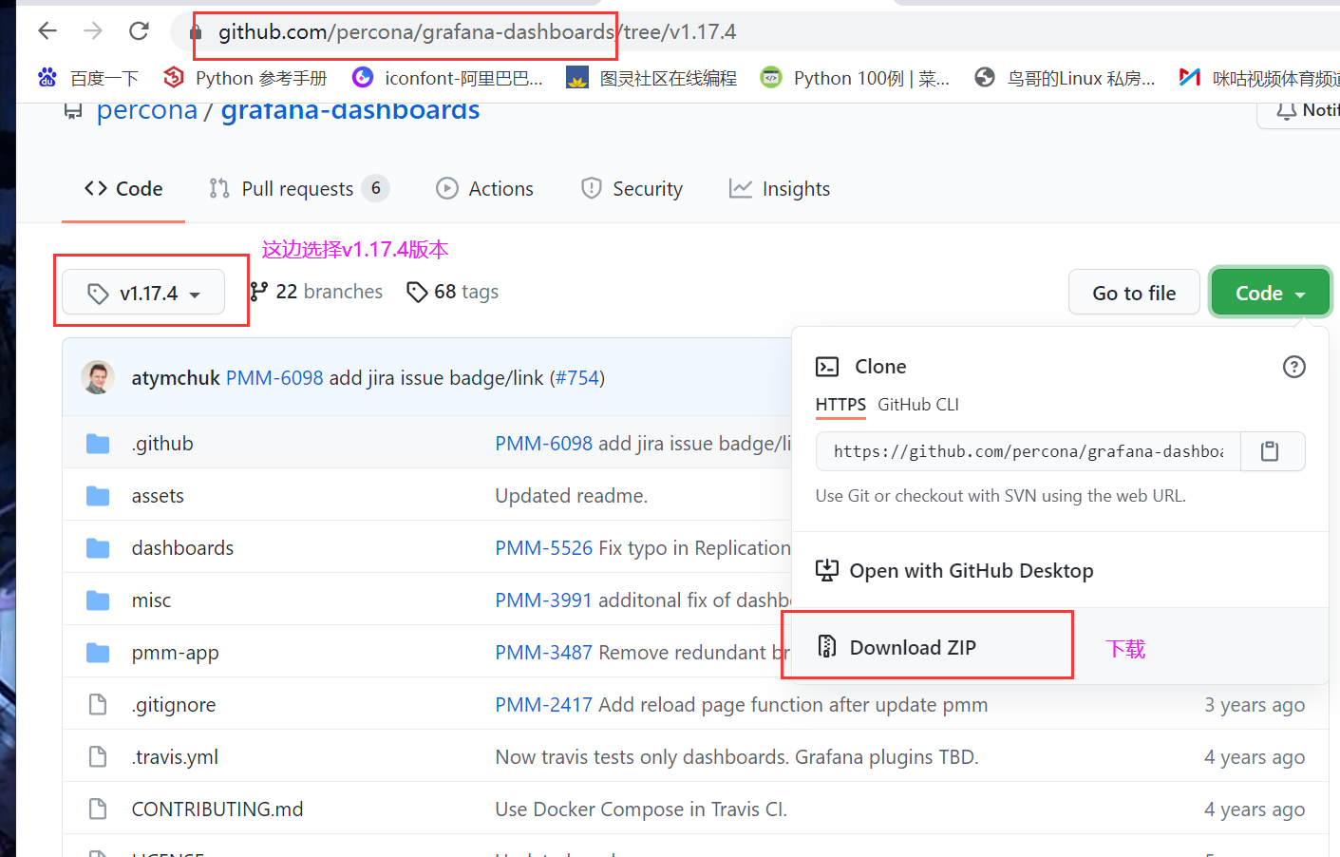Click the Go to file button
1340x857 pixels.
pyautogui.click(x=1134, y=293)
